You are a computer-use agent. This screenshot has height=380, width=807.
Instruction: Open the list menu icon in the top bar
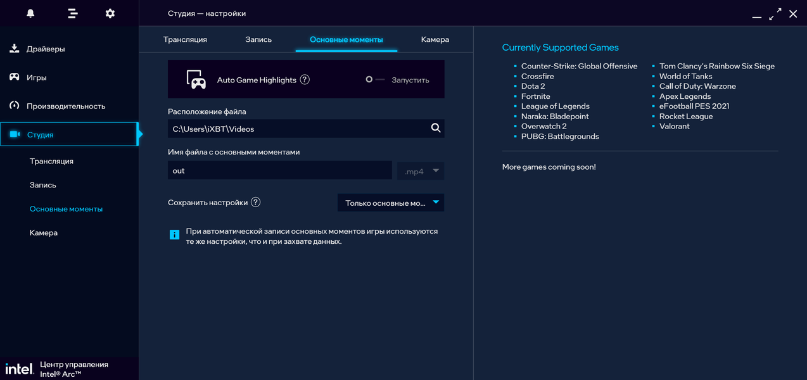(73, 13)
